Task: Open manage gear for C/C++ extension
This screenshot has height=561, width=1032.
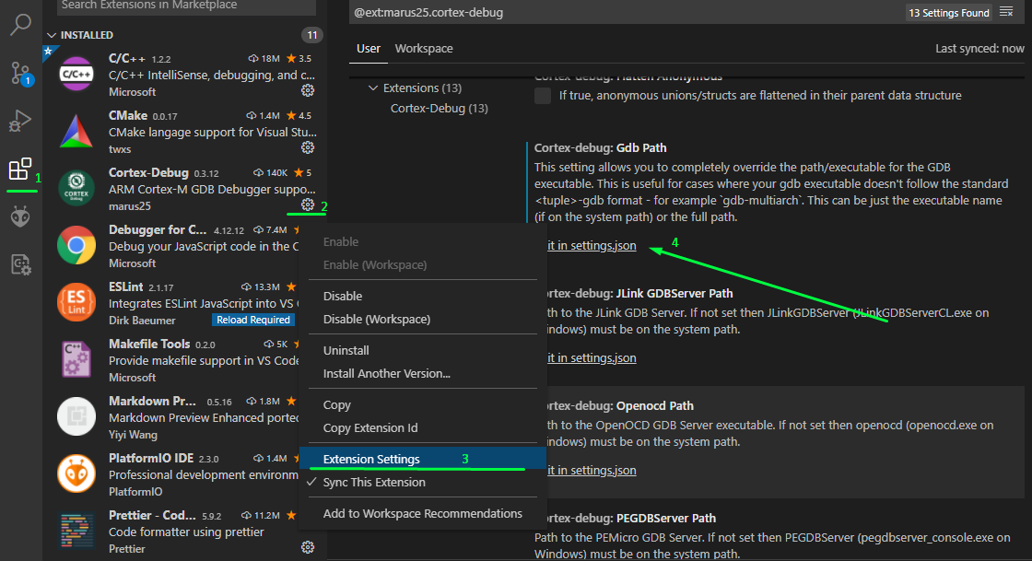Action: coord(308,90)
